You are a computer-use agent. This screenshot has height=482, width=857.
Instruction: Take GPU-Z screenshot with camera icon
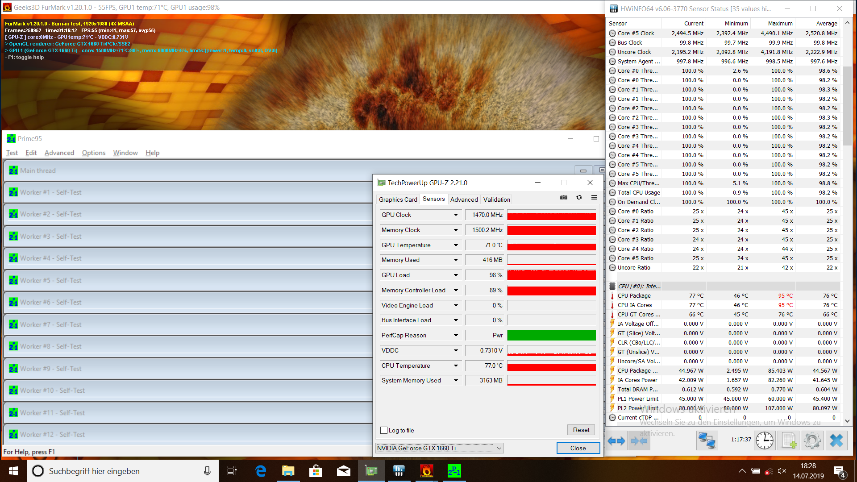click(x=564, y=197)
